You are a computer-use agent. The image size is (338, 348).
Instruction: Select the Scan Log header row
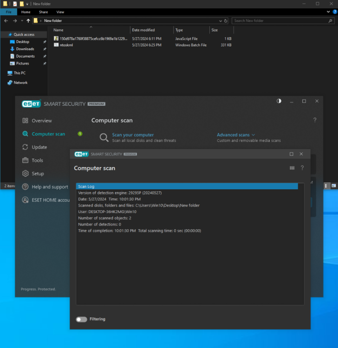[187, 187]
